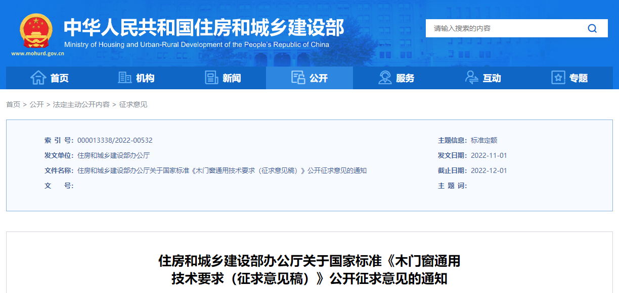Click the star icon beside 专题
The height and width of the screenshot is (293, 619).
(x=558, y=78)
